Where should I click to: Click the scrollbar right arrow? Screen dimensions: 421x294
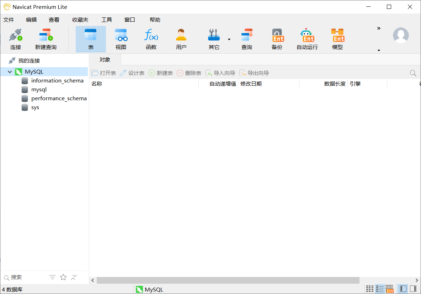pos(417,280)
